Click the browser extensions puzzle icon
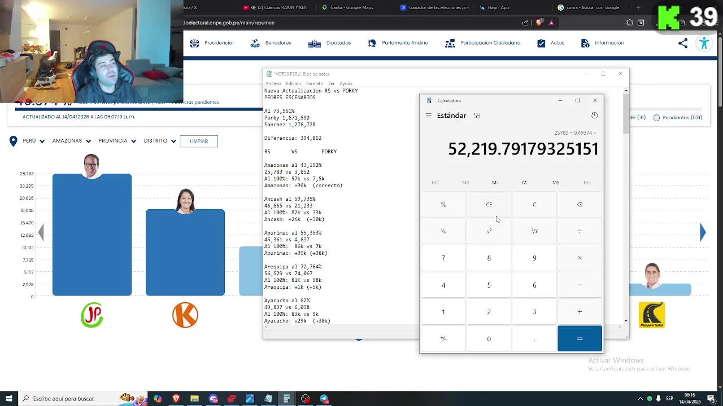This screenshot has height=406, width=723. click(x=629, y=23)
